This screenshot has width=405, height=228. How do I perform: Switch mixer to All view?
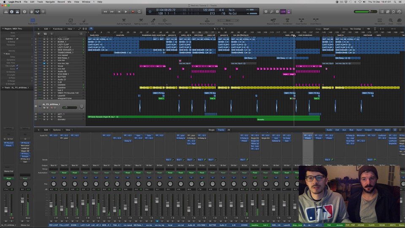click(229, 130)
